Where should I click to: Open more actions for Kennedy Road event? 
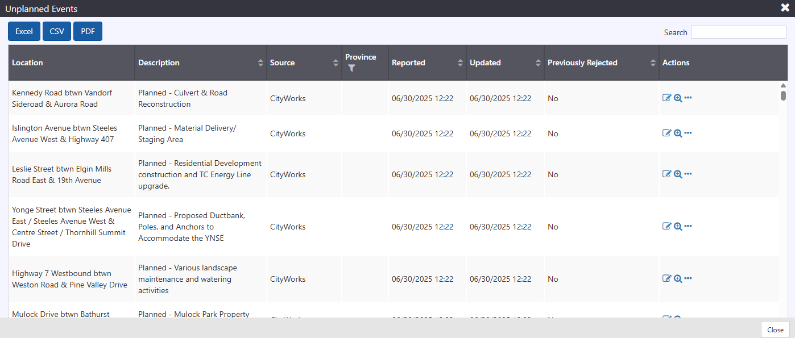tap(688, 98)
